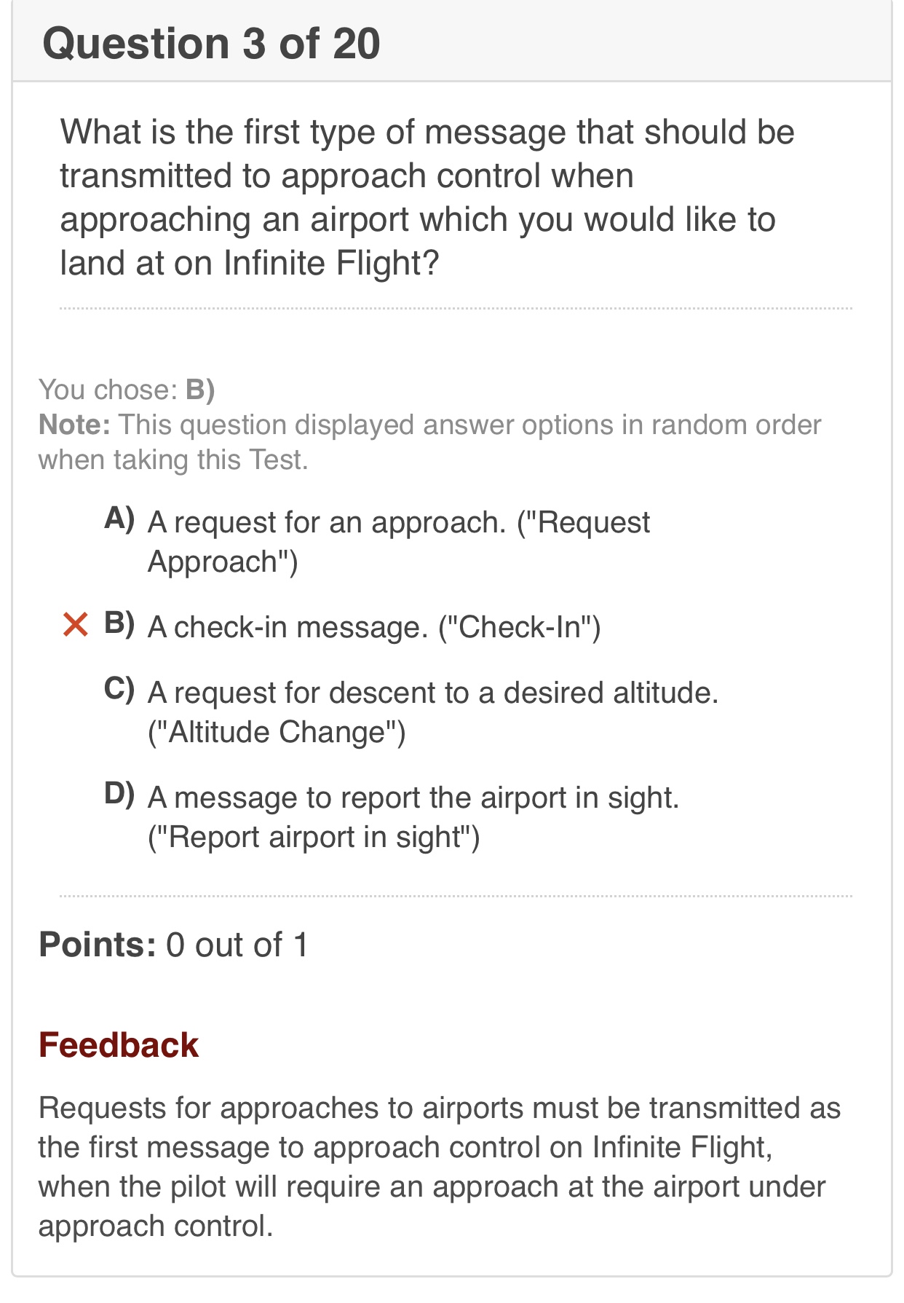Select answer letter B) beside the X
This screenshot has width=904, height=1303.
119,624
